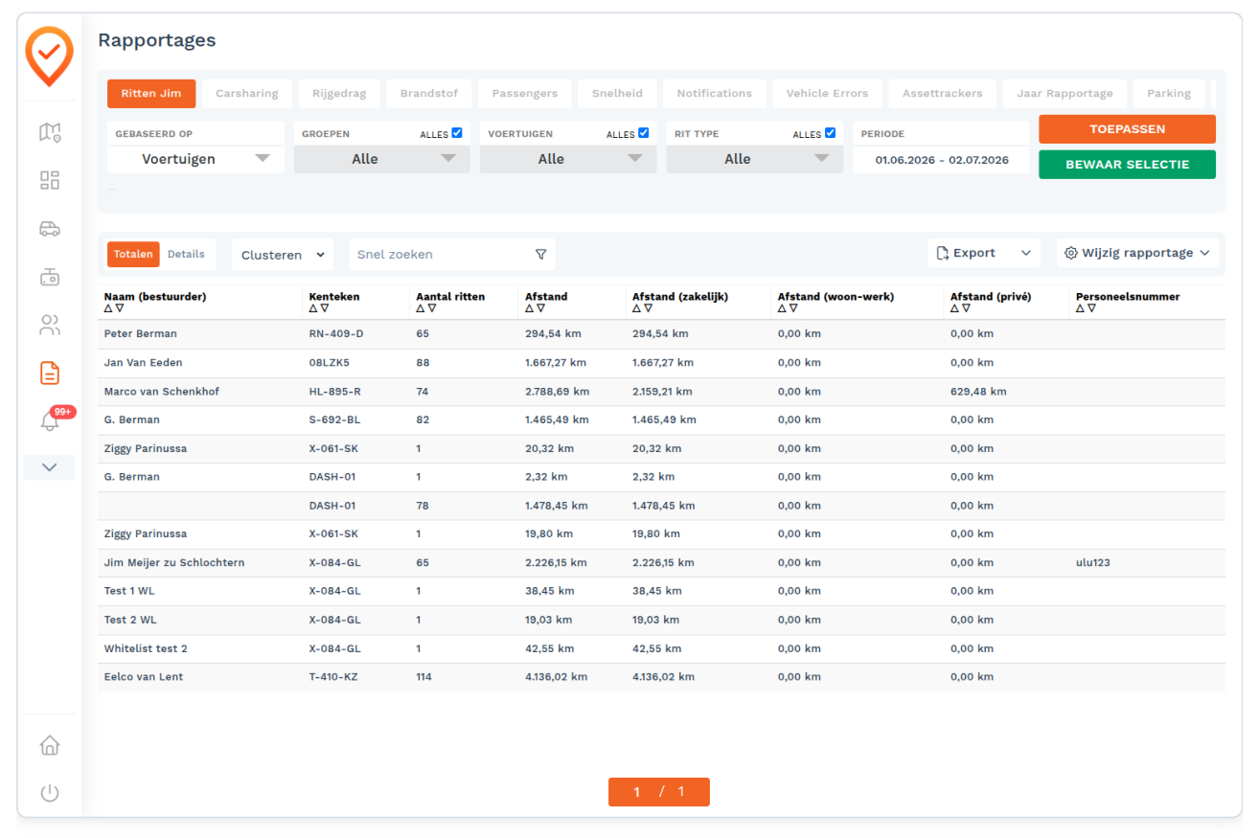
Task: Open the drivers people sidebar icon
Action: point(50,325)
